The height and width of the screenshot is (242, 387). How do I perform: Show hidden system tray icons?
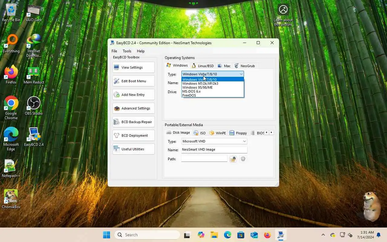[x=323, y=235]
